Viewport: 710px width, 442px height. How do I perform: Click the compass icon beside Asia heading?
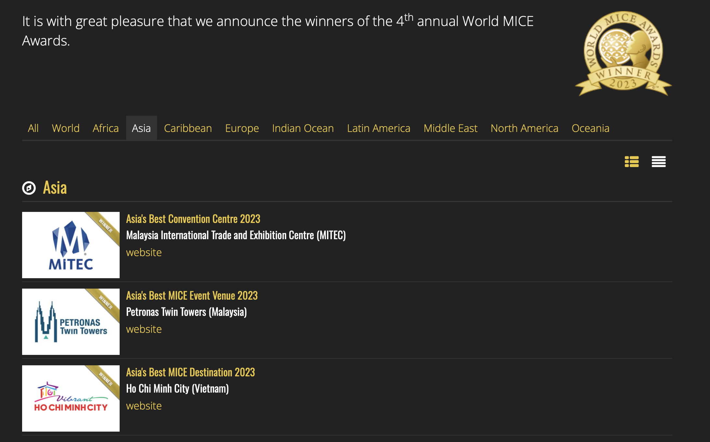pos(29,188)
